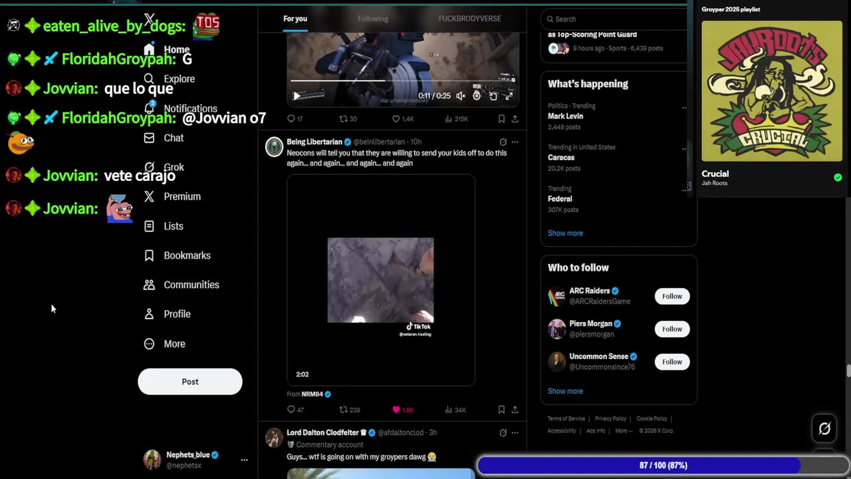The width and height of the screenshot is (851, 479).
Task: Follow ARC Raiders
Action: 672,296
